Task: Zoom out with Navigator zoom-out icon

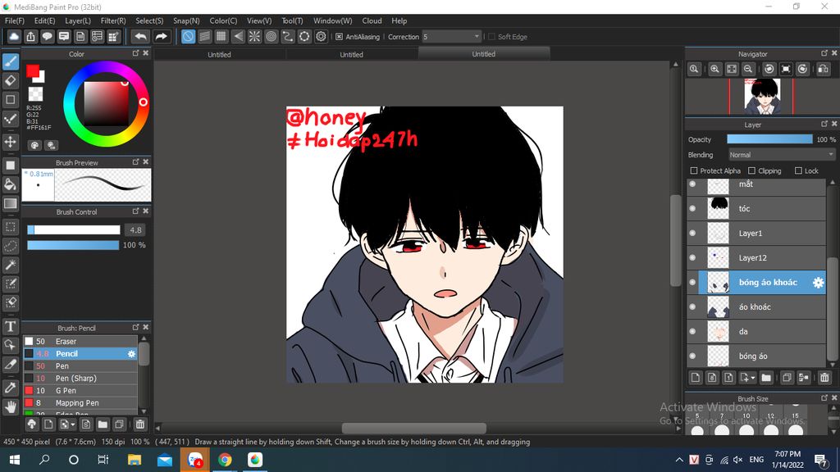Action: click(748, 69)
